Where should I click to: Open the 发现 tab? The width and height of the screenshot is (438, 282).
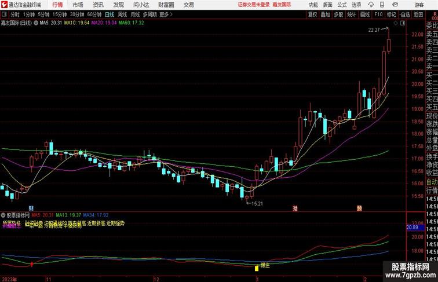118,5
